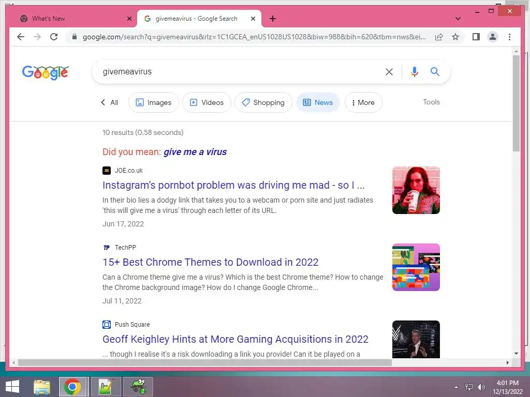Open the green chameleon taskbar app
530x397 pixels.
click(138, 387)
